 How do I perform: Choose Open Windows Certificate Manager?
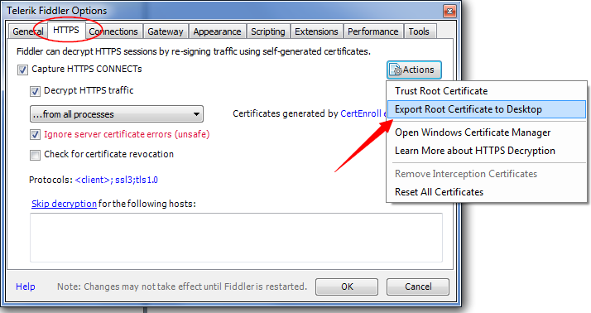pos(487,132)
